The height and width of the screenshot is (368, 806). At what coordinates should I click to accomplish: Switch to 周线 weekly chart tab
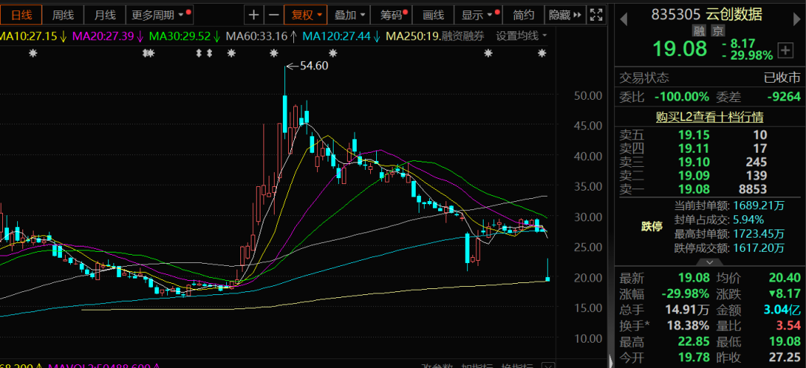click(x=63, y=15)
